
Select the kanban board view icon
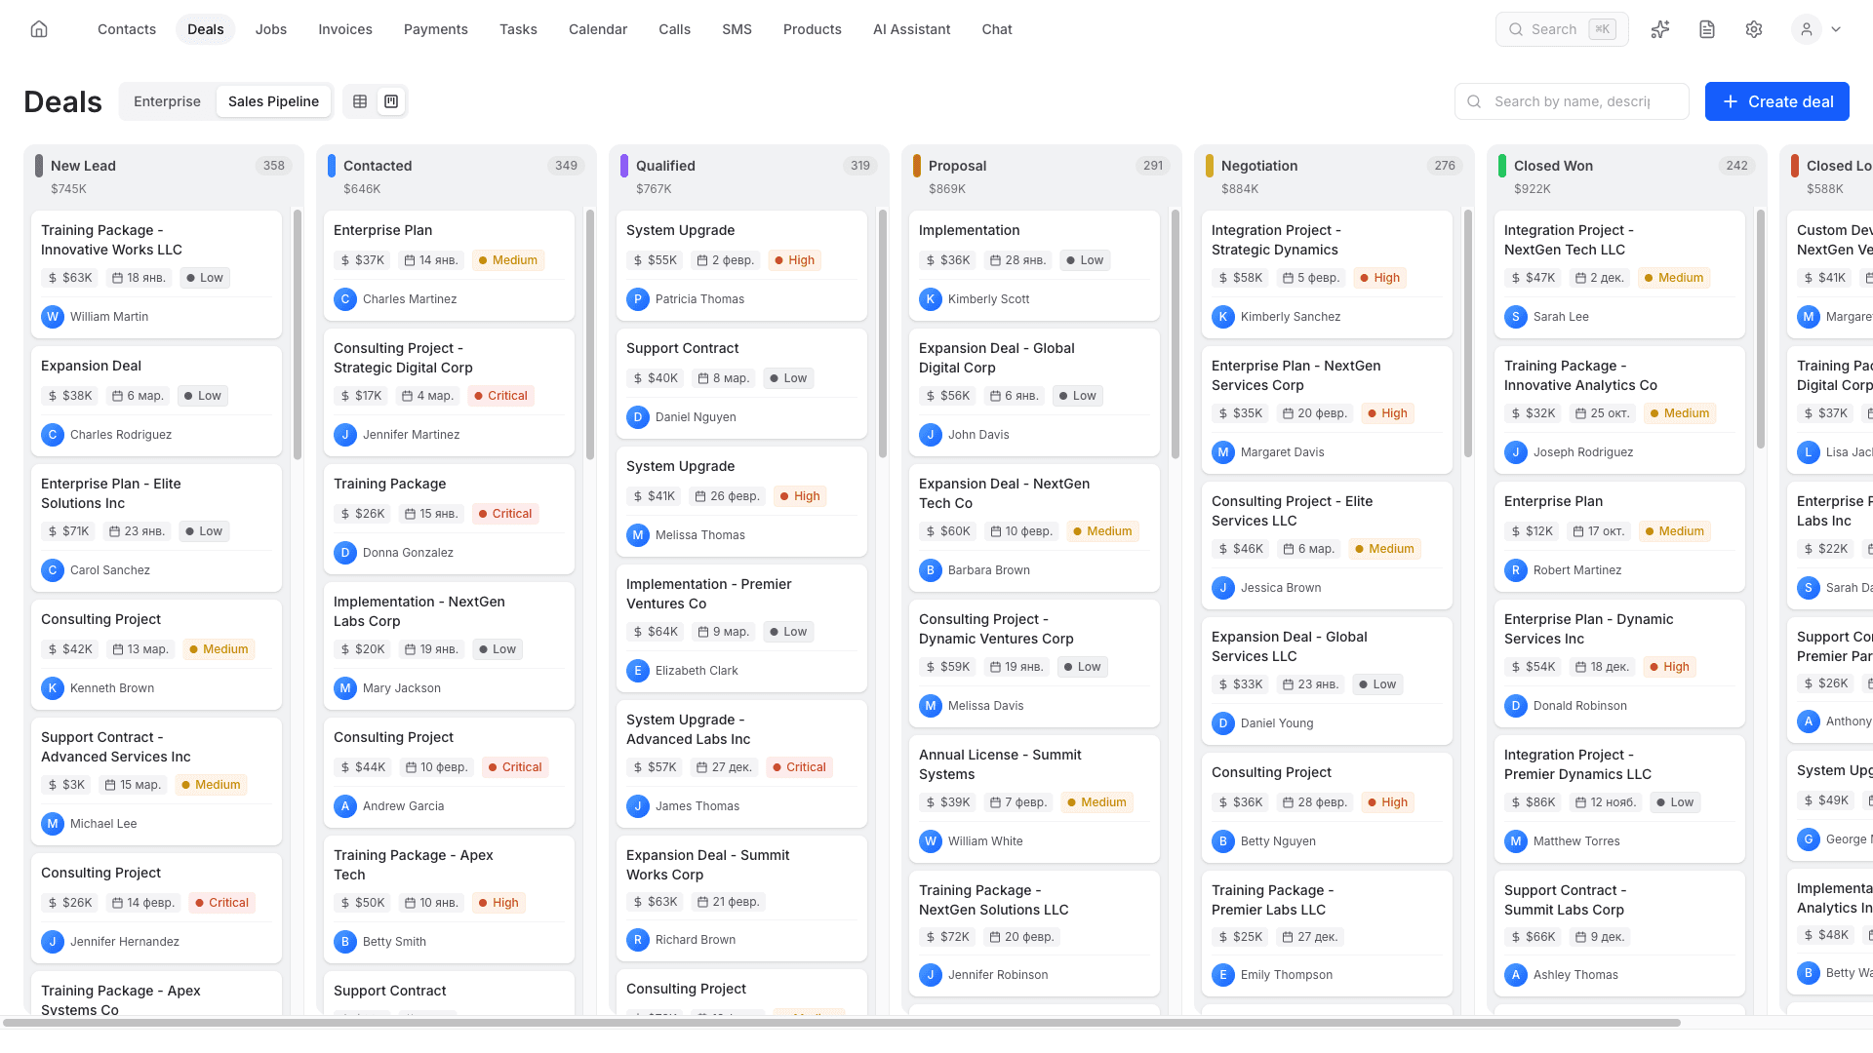coord(390,100)
